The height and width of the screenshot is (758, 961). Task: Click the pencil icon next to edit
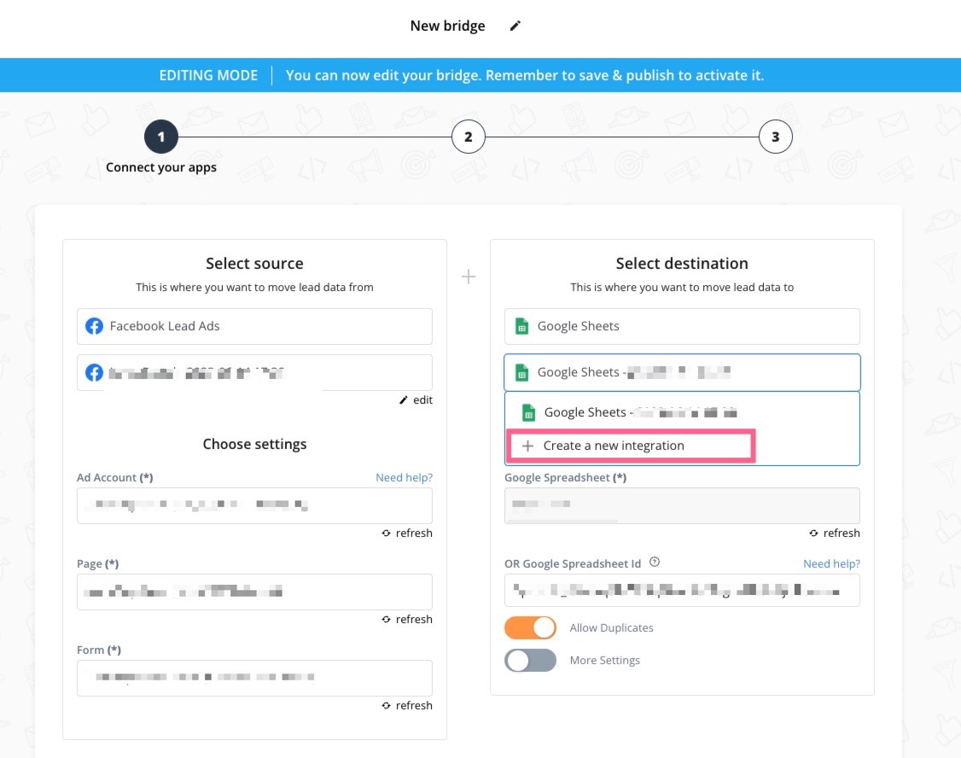pyautogui.click(x=404, y=400)
